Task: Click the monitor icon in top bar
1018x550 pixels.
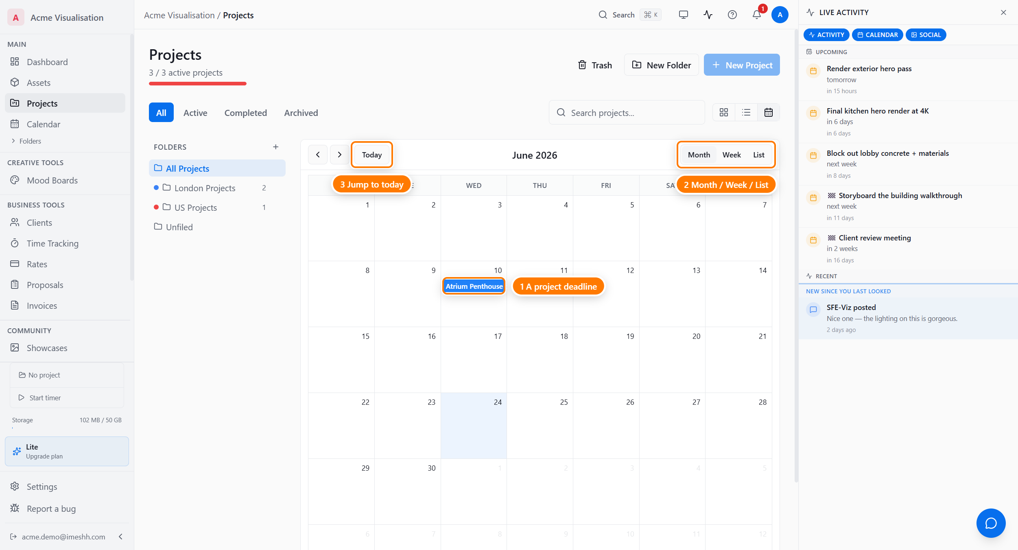Action: [684, 15]
